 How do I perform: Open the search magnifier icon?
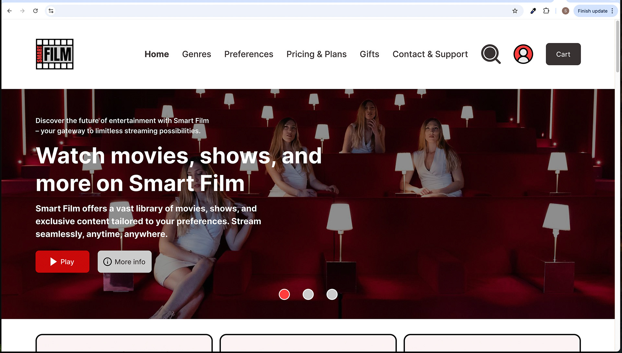[x=491, y=54]
